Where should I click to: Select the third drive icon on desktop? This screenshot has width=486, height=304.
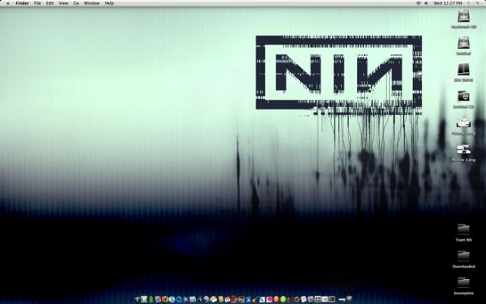pos(464,69)
